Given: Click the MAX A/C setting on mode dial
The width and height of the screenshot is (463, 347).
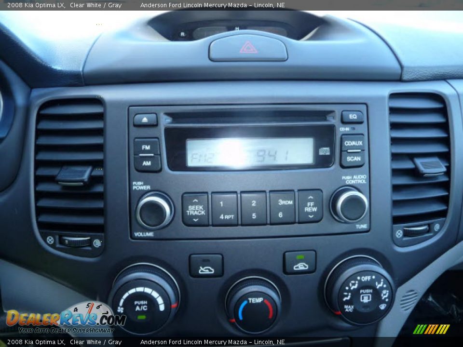Looking at the screenshot, I should pos(349,308).
